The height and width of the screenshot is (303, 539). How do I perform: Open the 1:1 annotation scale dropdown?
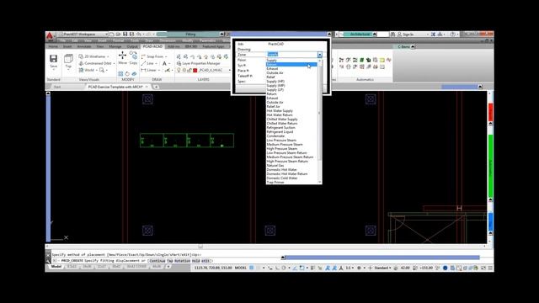[x=349, y=268]
